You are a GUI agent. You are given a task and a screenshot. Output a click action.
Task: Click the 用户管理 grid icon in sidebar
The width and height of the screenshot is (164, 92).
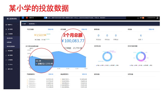click(6, 29)
